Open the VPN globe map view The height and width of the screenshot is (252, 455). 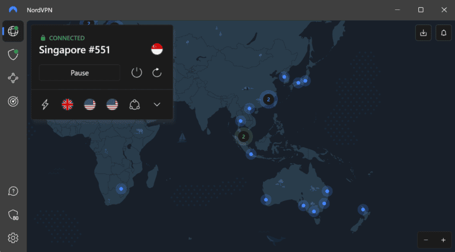13,31
